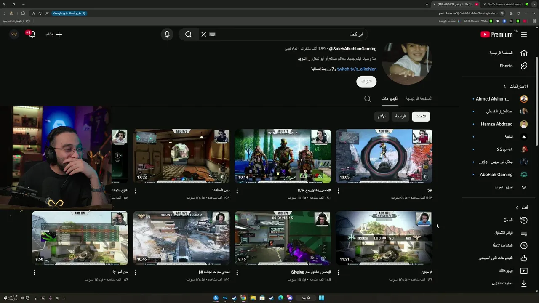Image resolution: width=539 pixels, height=303 pixels.
Task: Reload the page in browser toolbar
Action: 518,13
